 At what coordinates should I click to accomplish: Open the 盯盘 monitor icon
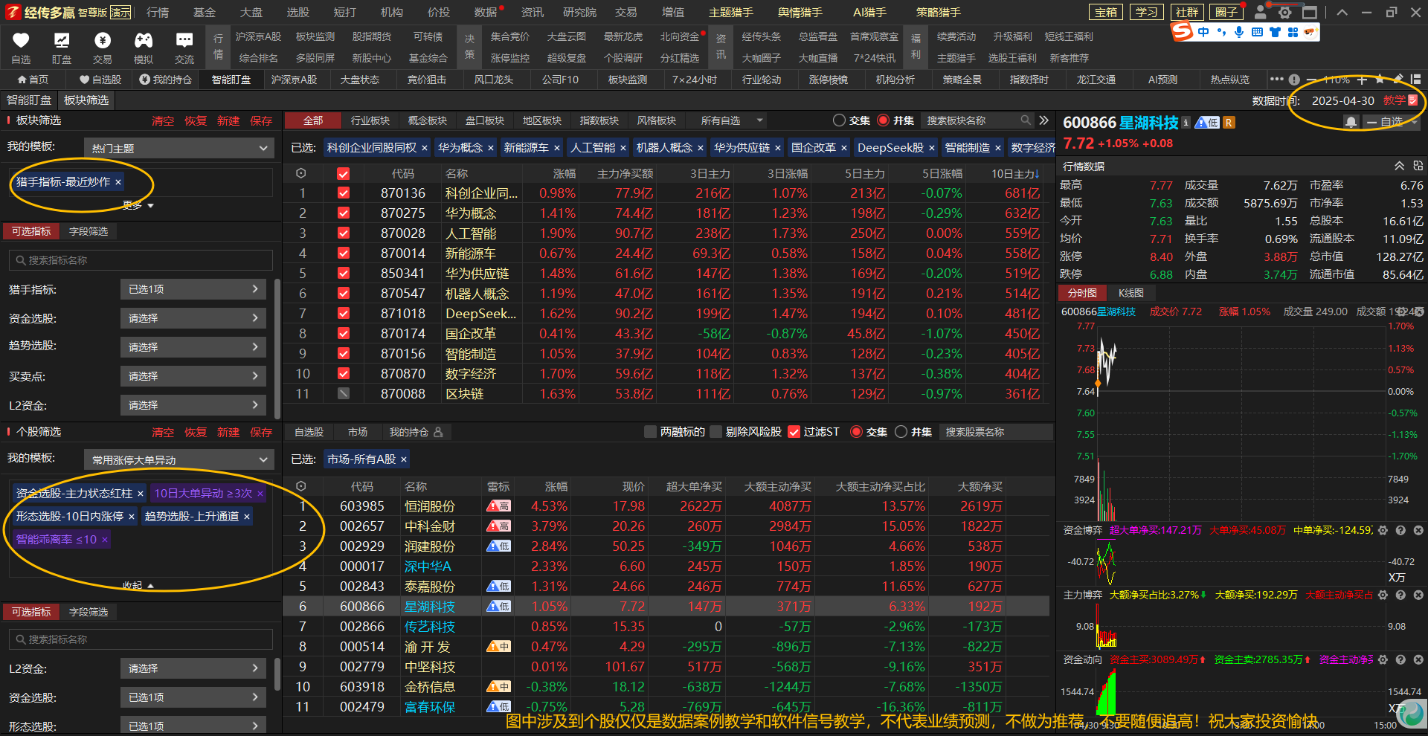point(62,41)
